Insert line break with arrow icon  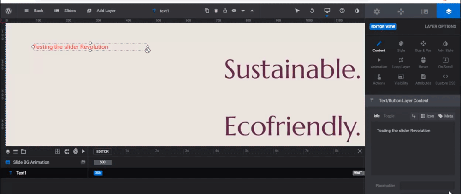(414, 116)
